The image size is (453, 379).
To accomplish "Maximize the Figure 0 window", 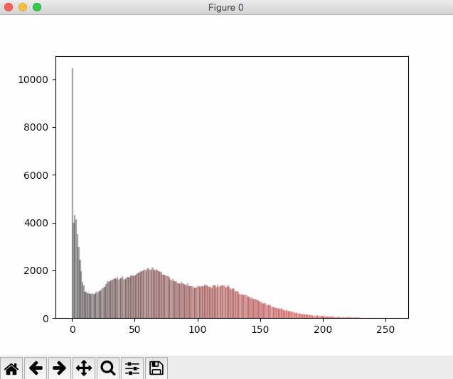I will point(37,7).
